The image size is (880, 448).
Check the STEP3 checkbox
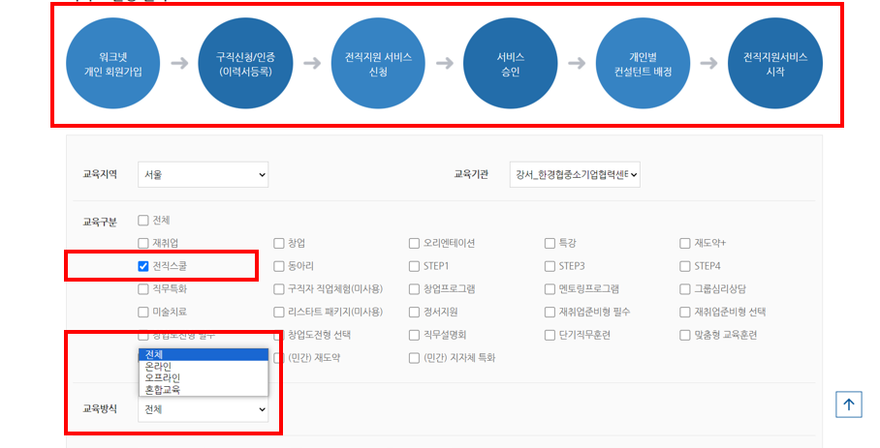[550, 266]
